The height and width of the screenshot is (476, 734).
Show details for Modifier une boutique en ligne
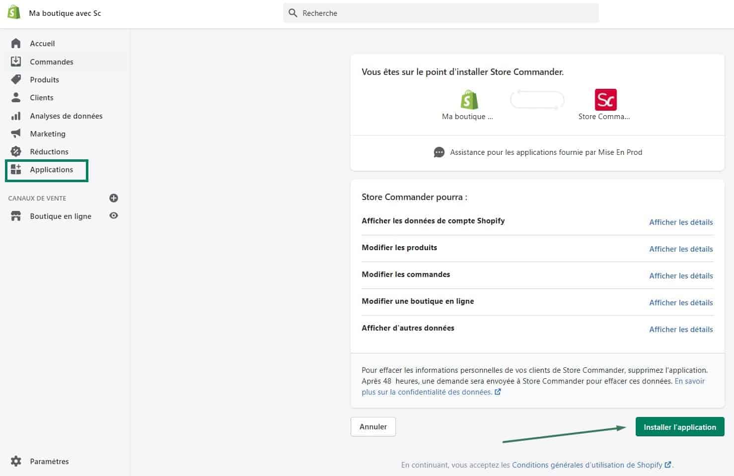pyautogui.click(x=681, y=303)
